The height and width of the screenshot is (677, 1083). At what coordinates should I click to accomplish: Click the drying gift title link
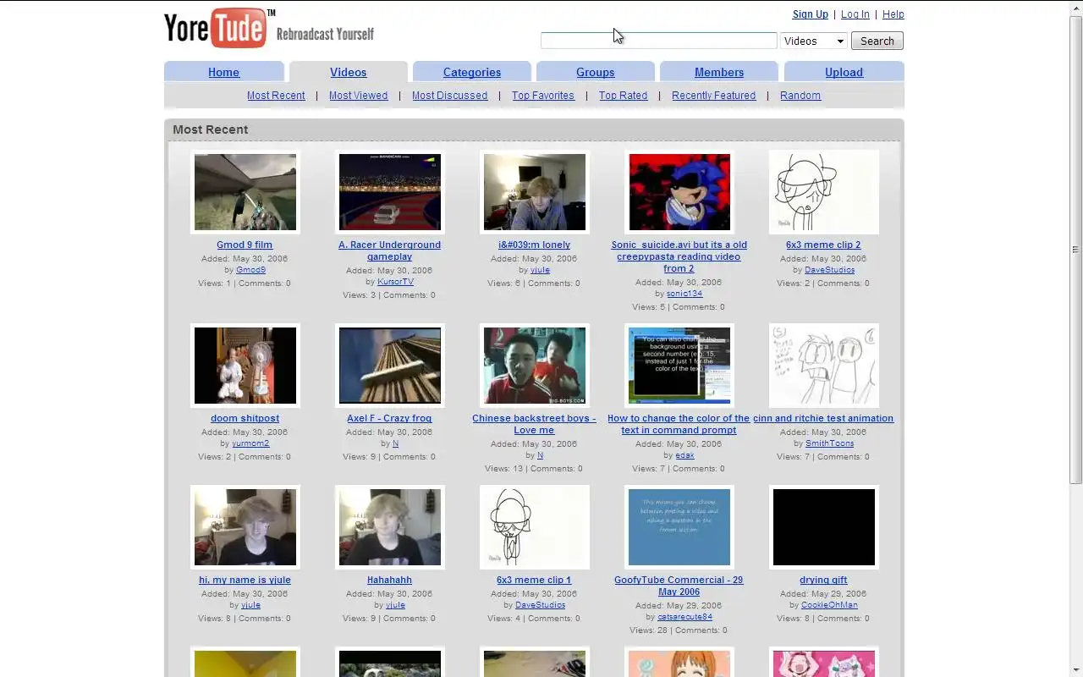point(823,580)
